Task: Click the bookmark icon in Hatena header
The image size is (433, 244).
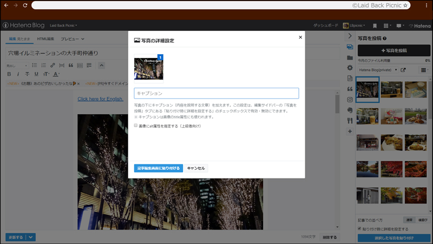Action: point(375,25)
